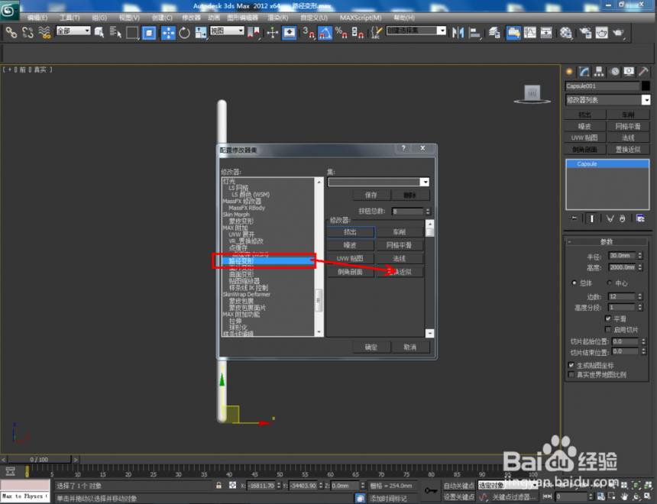
Task: Click the Capsule001 object name field
Action: (x=602, y=86)
